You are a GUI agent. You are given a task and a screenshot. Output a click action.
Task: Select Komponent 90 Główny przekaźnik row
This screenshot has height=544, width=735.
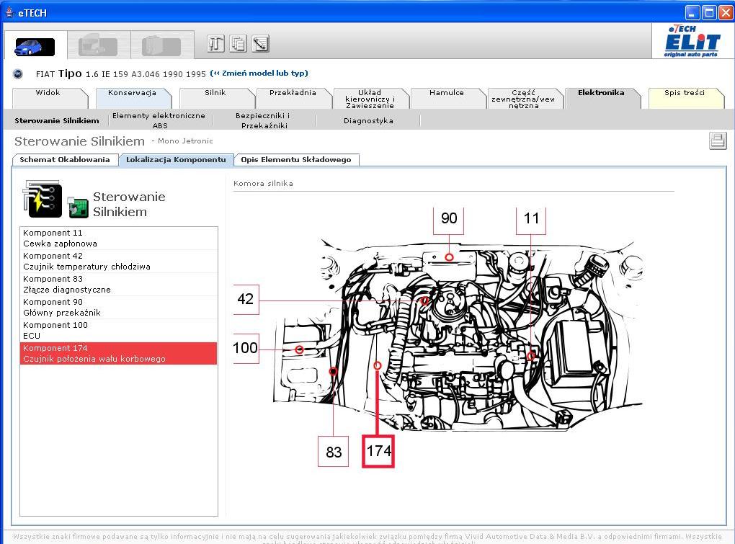click(x=119, y=307)
